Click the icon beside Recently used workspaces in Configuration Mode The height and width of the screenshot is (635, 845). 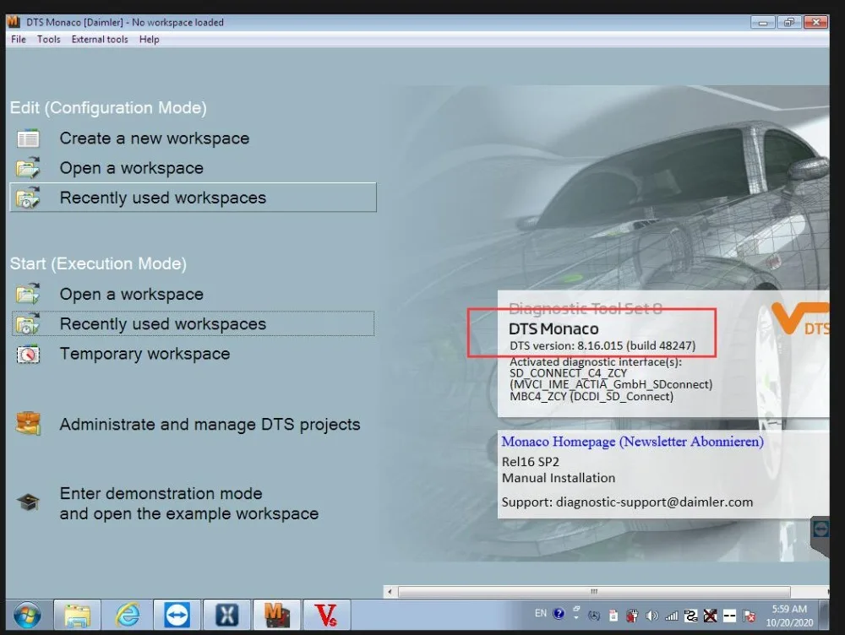(x=28, y=198)
